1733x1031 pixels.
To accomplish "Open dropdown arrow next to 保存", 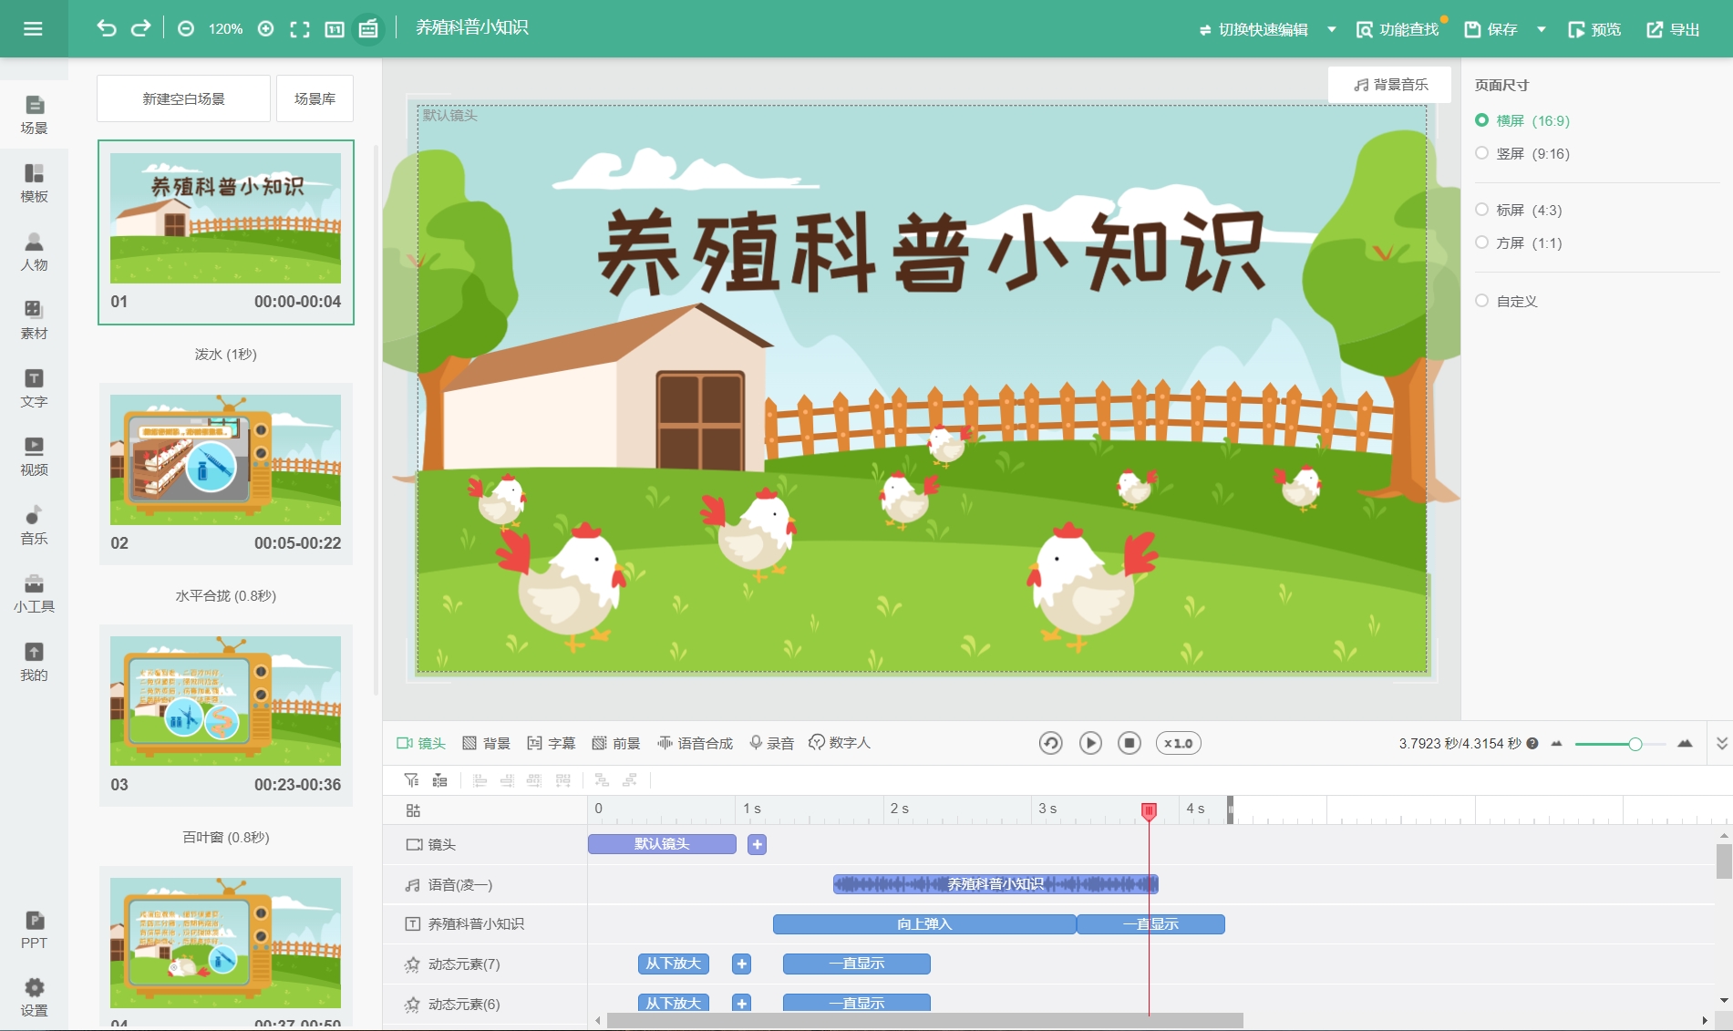I will tap(1541, 29).
